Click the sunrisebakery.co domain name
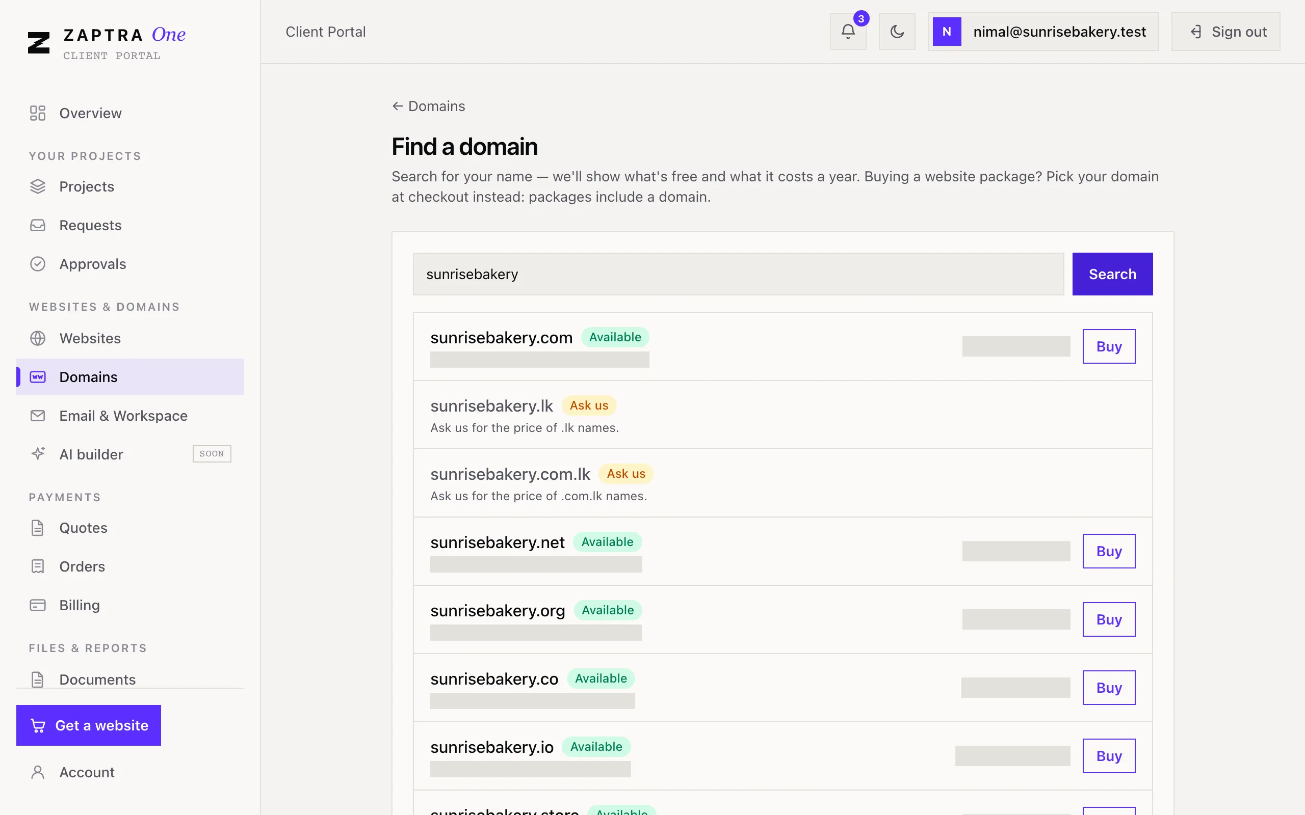 tap(494, 679)
